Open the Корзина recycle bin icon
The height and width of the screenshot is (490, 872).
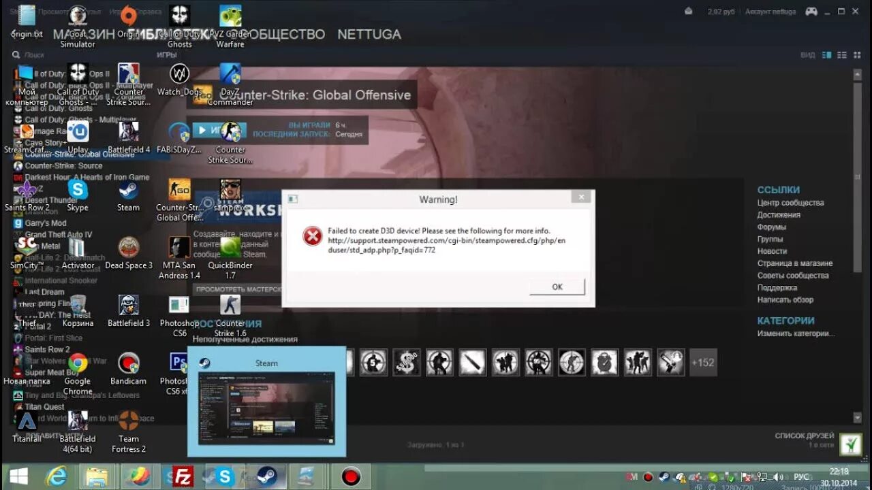(x=78, y=311)
